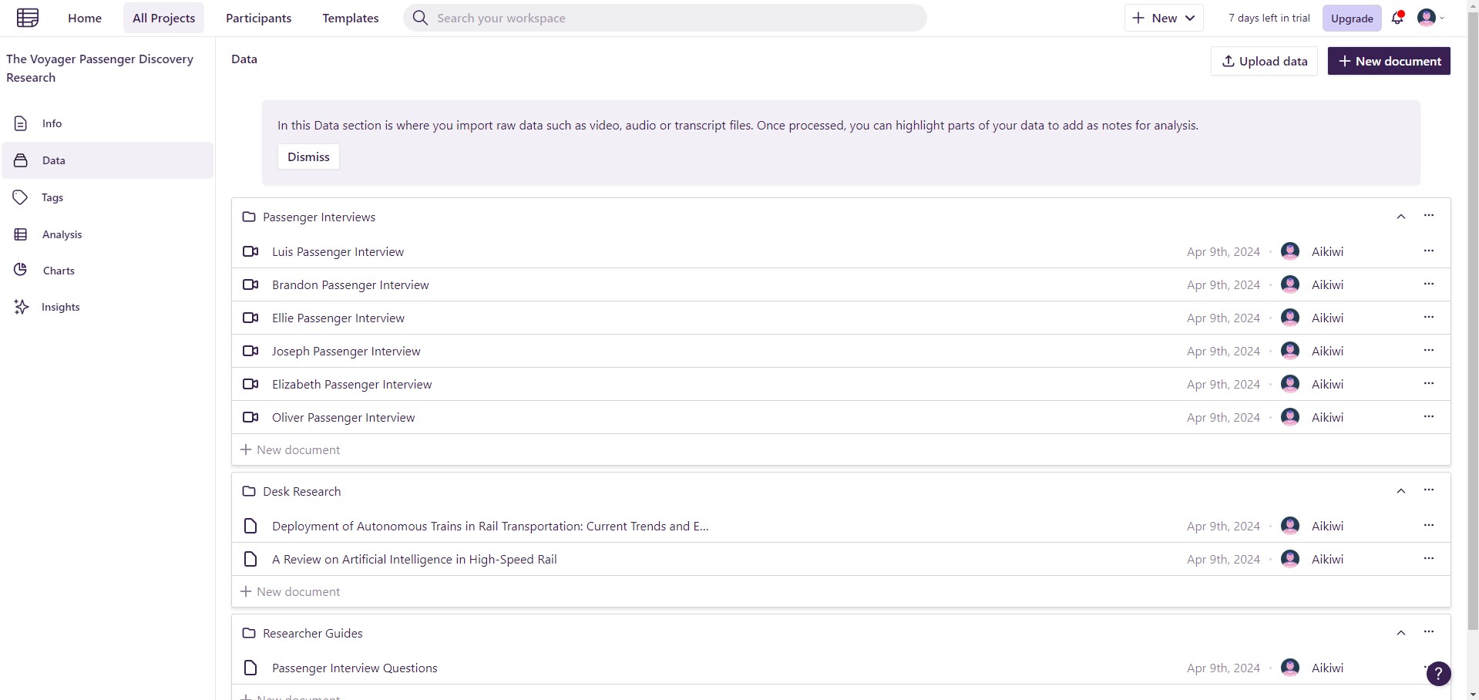Open more options for Luis Passenger Interview
1479x700 pixels.
[x=1429, y=251]
